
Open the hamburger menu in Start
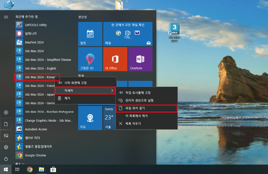(x=6, y=17)
